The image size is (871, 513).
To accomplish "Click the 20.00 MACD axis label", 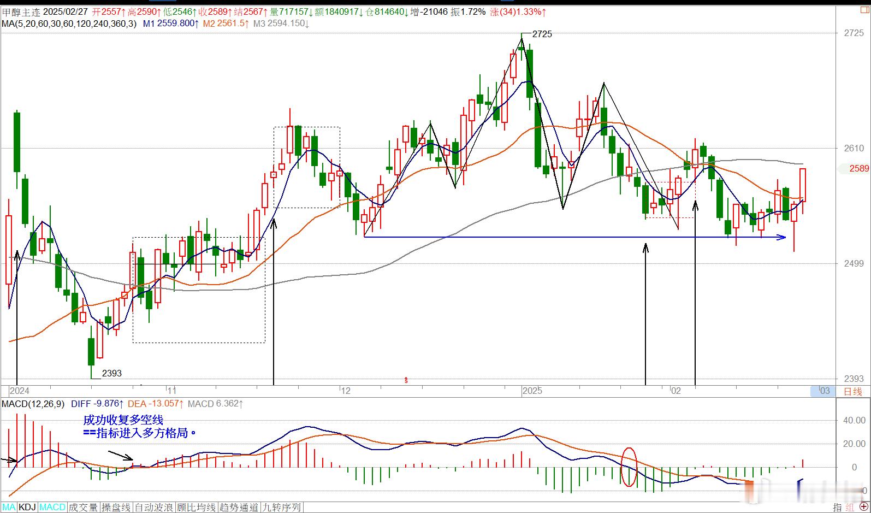I will pyautogui.click(x=855, y=444).
